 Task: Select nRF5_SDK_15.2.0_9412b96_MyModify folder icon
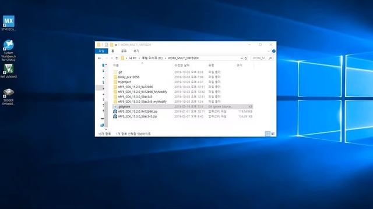click(x=115, y=92)
